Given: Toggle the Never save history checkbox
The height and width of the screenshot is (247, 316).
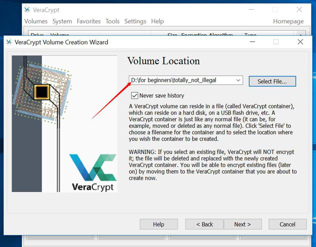Looking at the screenshot, I should [x=134, y=96].
